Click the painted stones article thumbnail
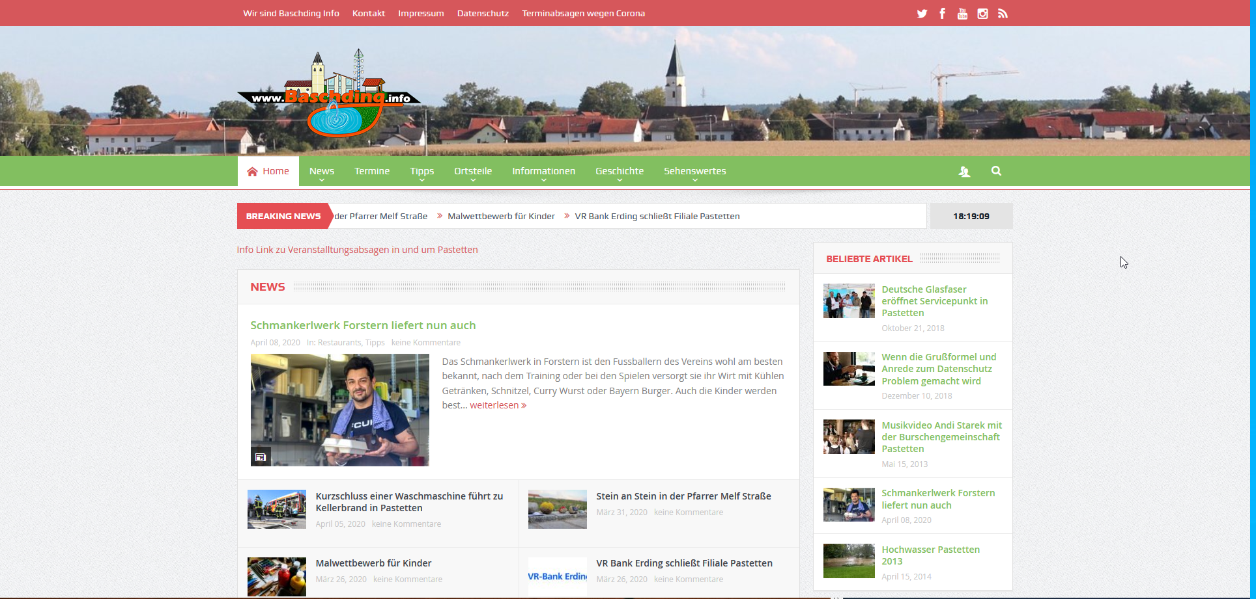Screen dimensions: 1256x599 [x=557, y=509]
